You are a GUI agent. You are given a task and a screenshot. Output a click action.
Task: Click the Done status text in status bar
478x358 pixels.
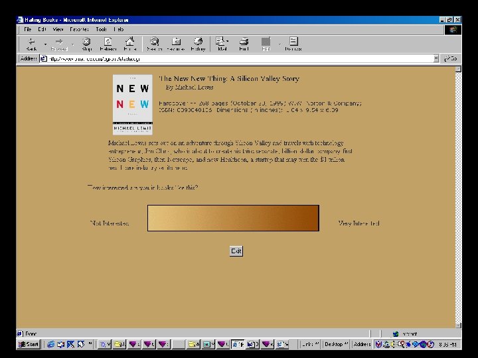click(x=31, y=333)
